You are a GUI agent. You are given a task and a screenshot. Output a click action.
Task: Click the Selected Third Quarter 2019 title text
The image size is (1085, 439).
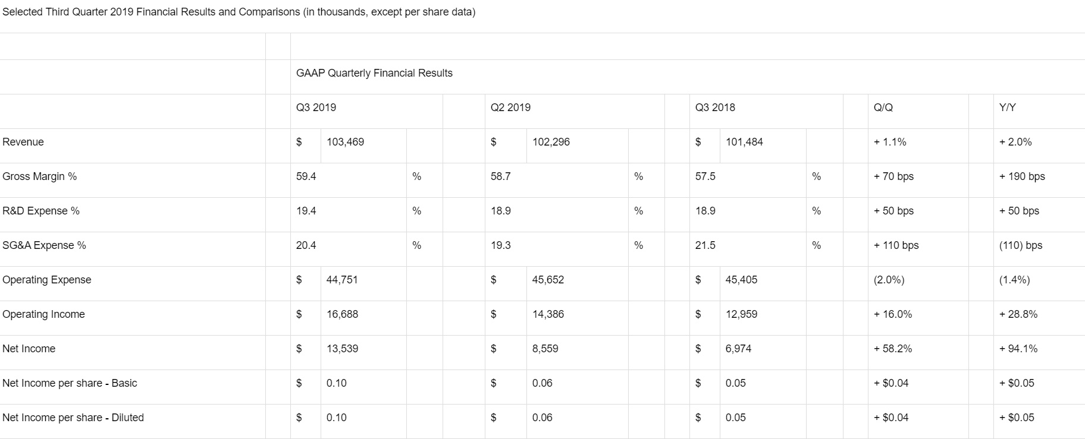coord(239,12)
